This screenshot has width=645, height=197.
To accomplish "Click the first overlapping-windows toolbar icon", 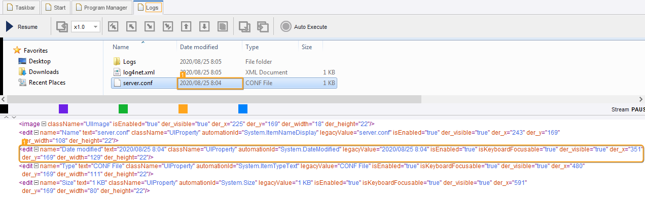I will [244, 27].
